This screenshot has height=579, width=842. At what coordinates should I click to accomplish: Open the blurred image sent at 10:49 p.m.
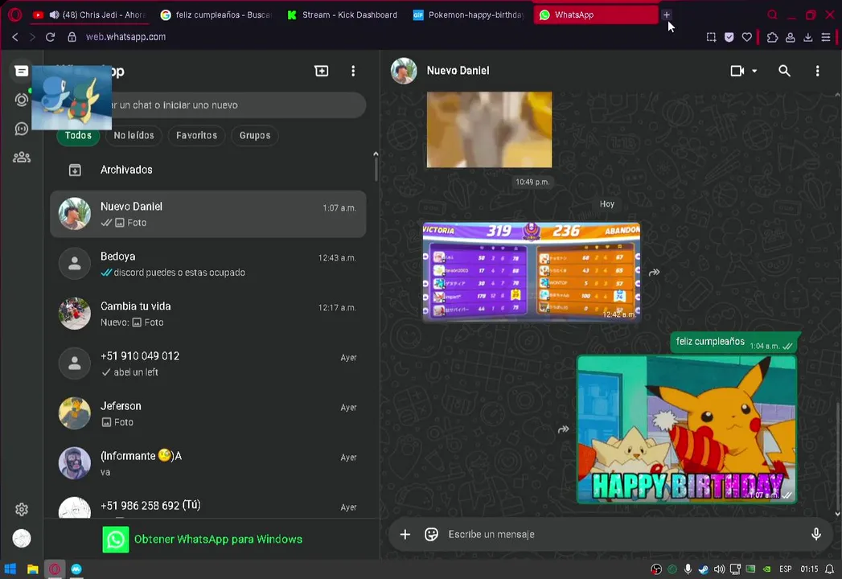[x=489, y=129]
